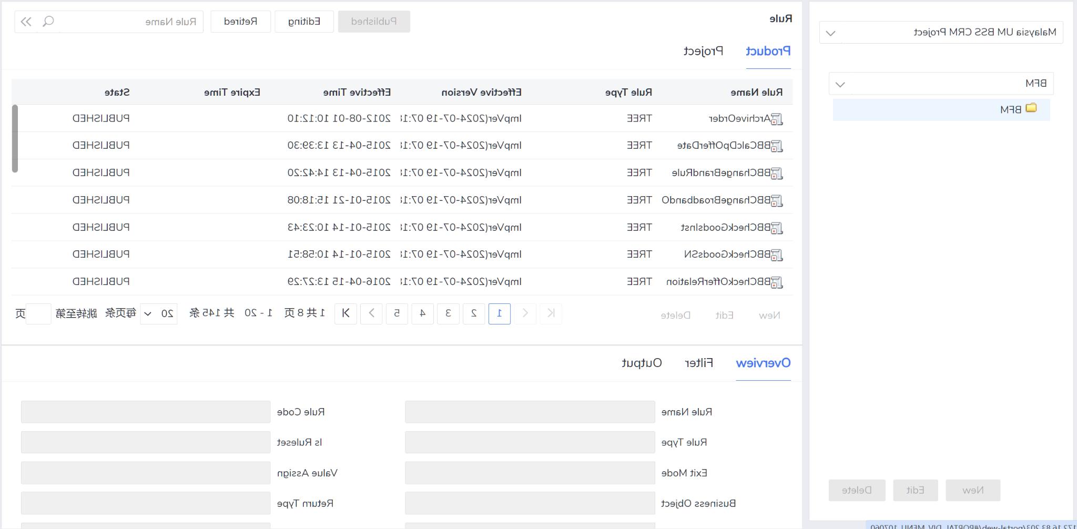
Task: Expand advanced search with double-chevron icon
Action: pos(26,22)
